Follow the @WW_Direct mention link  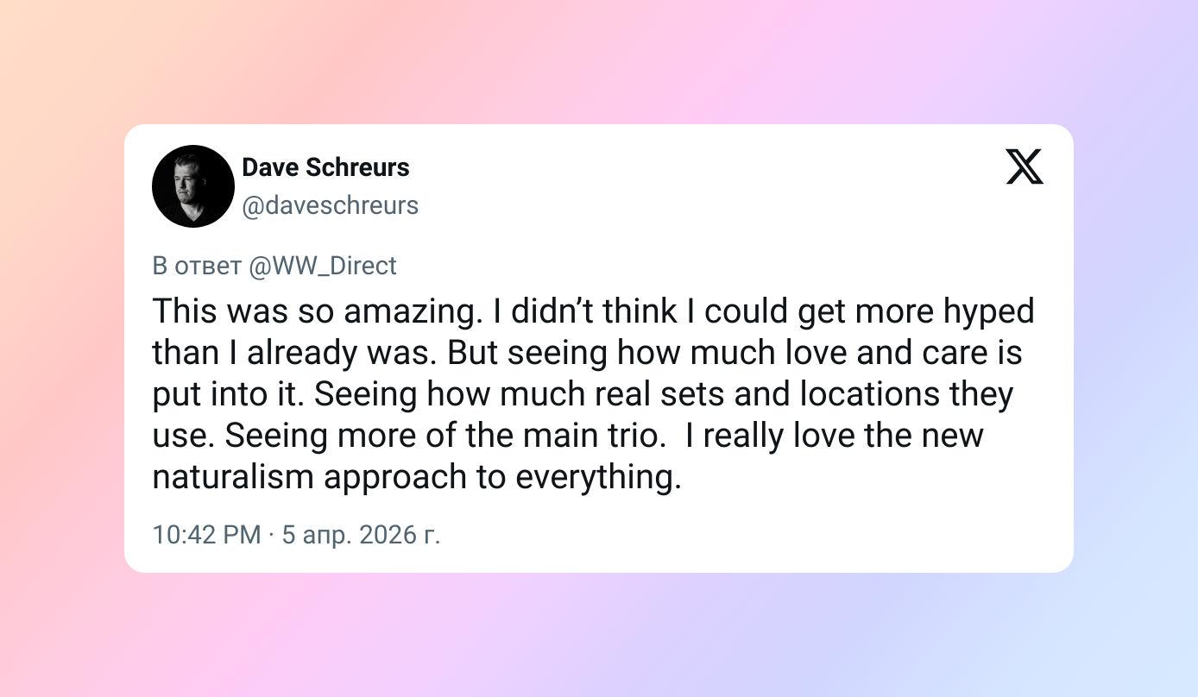(x=322, y=266)
